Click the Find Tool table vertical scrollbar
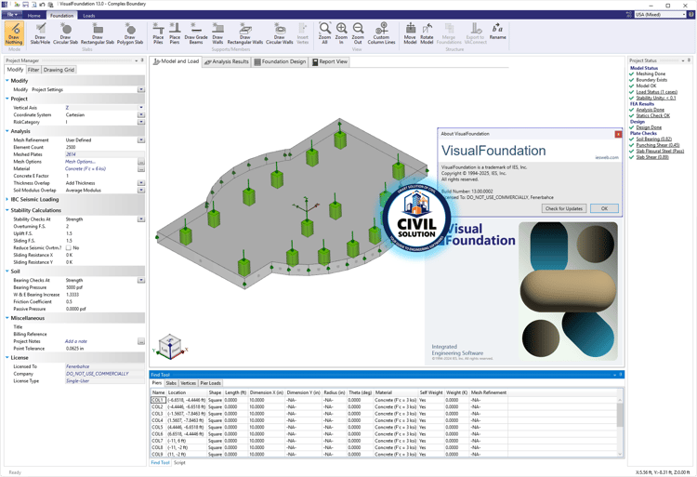 pos(620,426)
